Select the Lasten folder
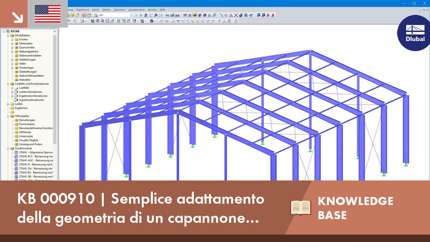The image size is (430, 242). [18, 104]
